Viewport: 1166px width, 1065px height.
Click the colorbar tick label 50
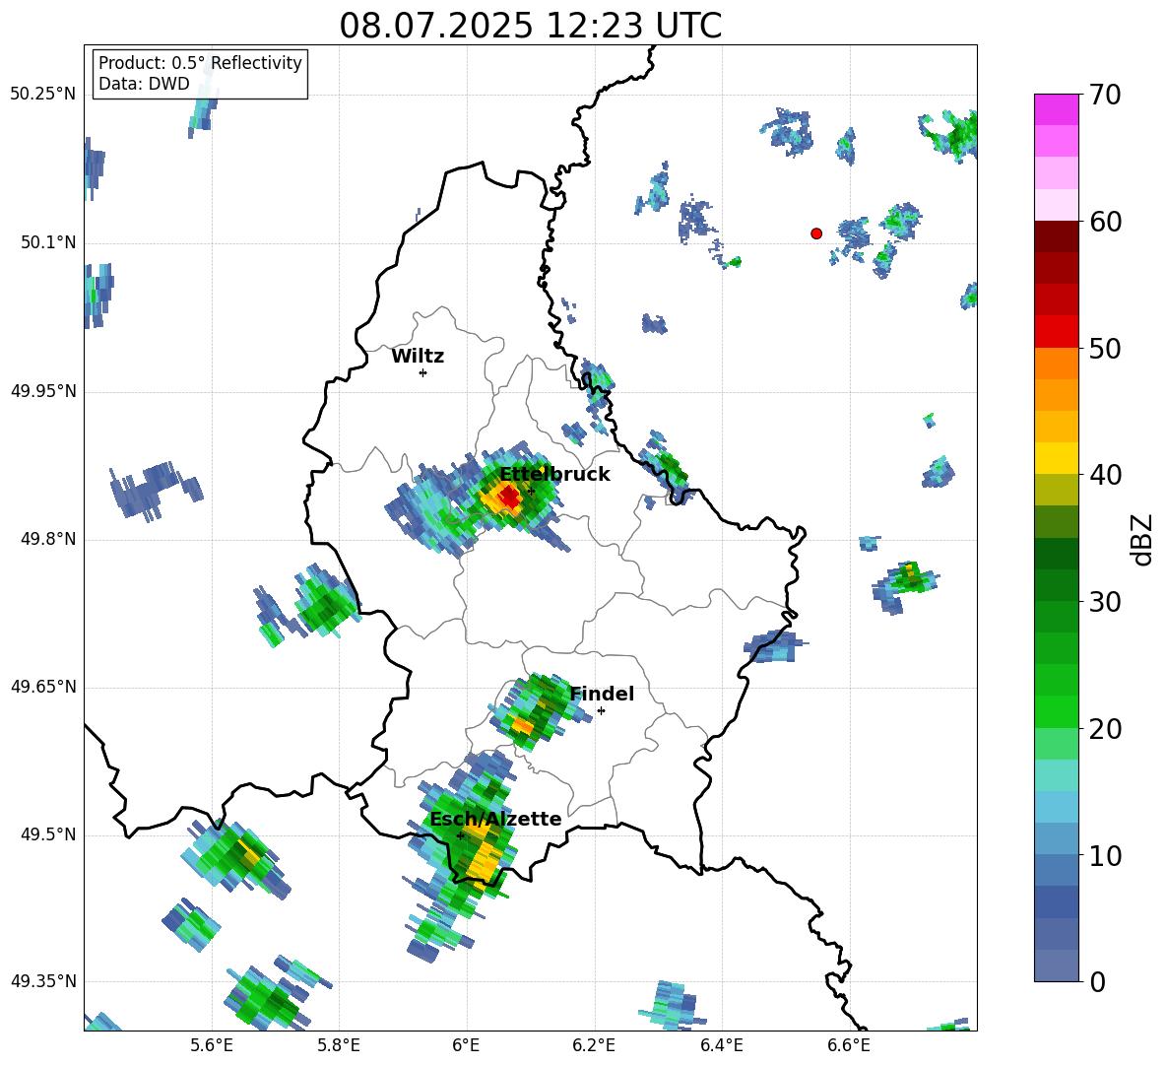coord(1106,348)
